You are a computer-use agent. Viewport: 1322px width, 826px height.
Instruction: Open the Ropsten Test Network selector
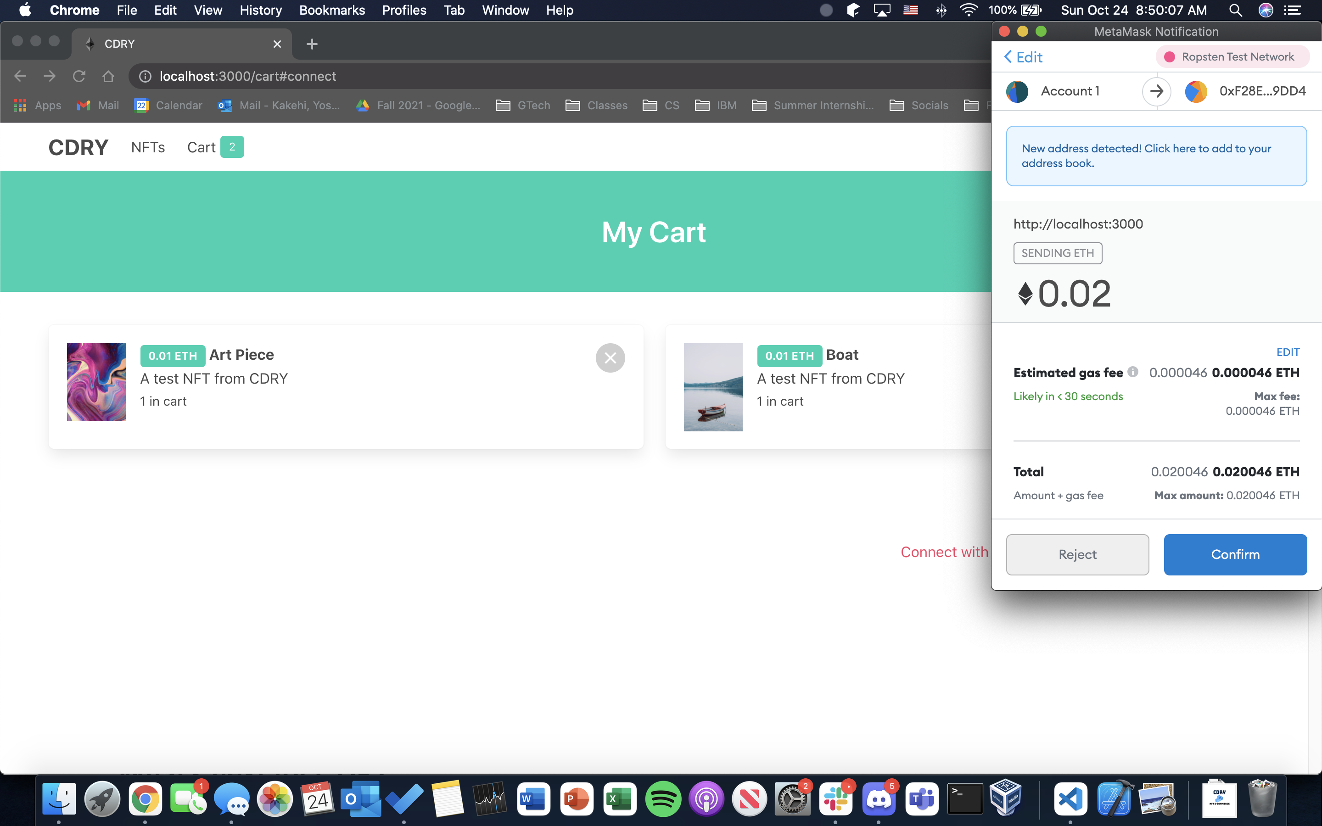point(1232,57)
